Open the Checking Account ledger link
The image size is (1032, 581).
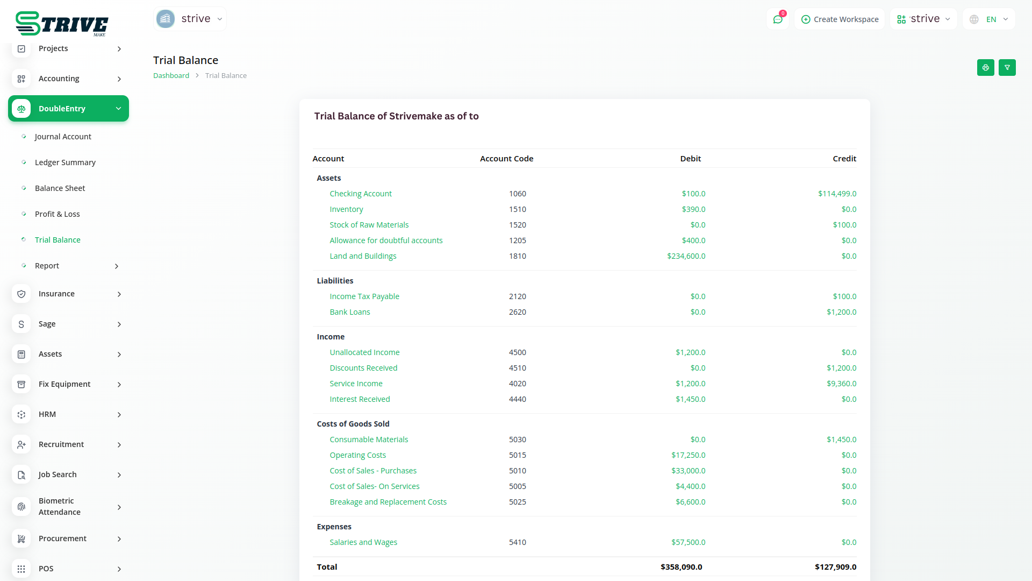tap(360, 194)
